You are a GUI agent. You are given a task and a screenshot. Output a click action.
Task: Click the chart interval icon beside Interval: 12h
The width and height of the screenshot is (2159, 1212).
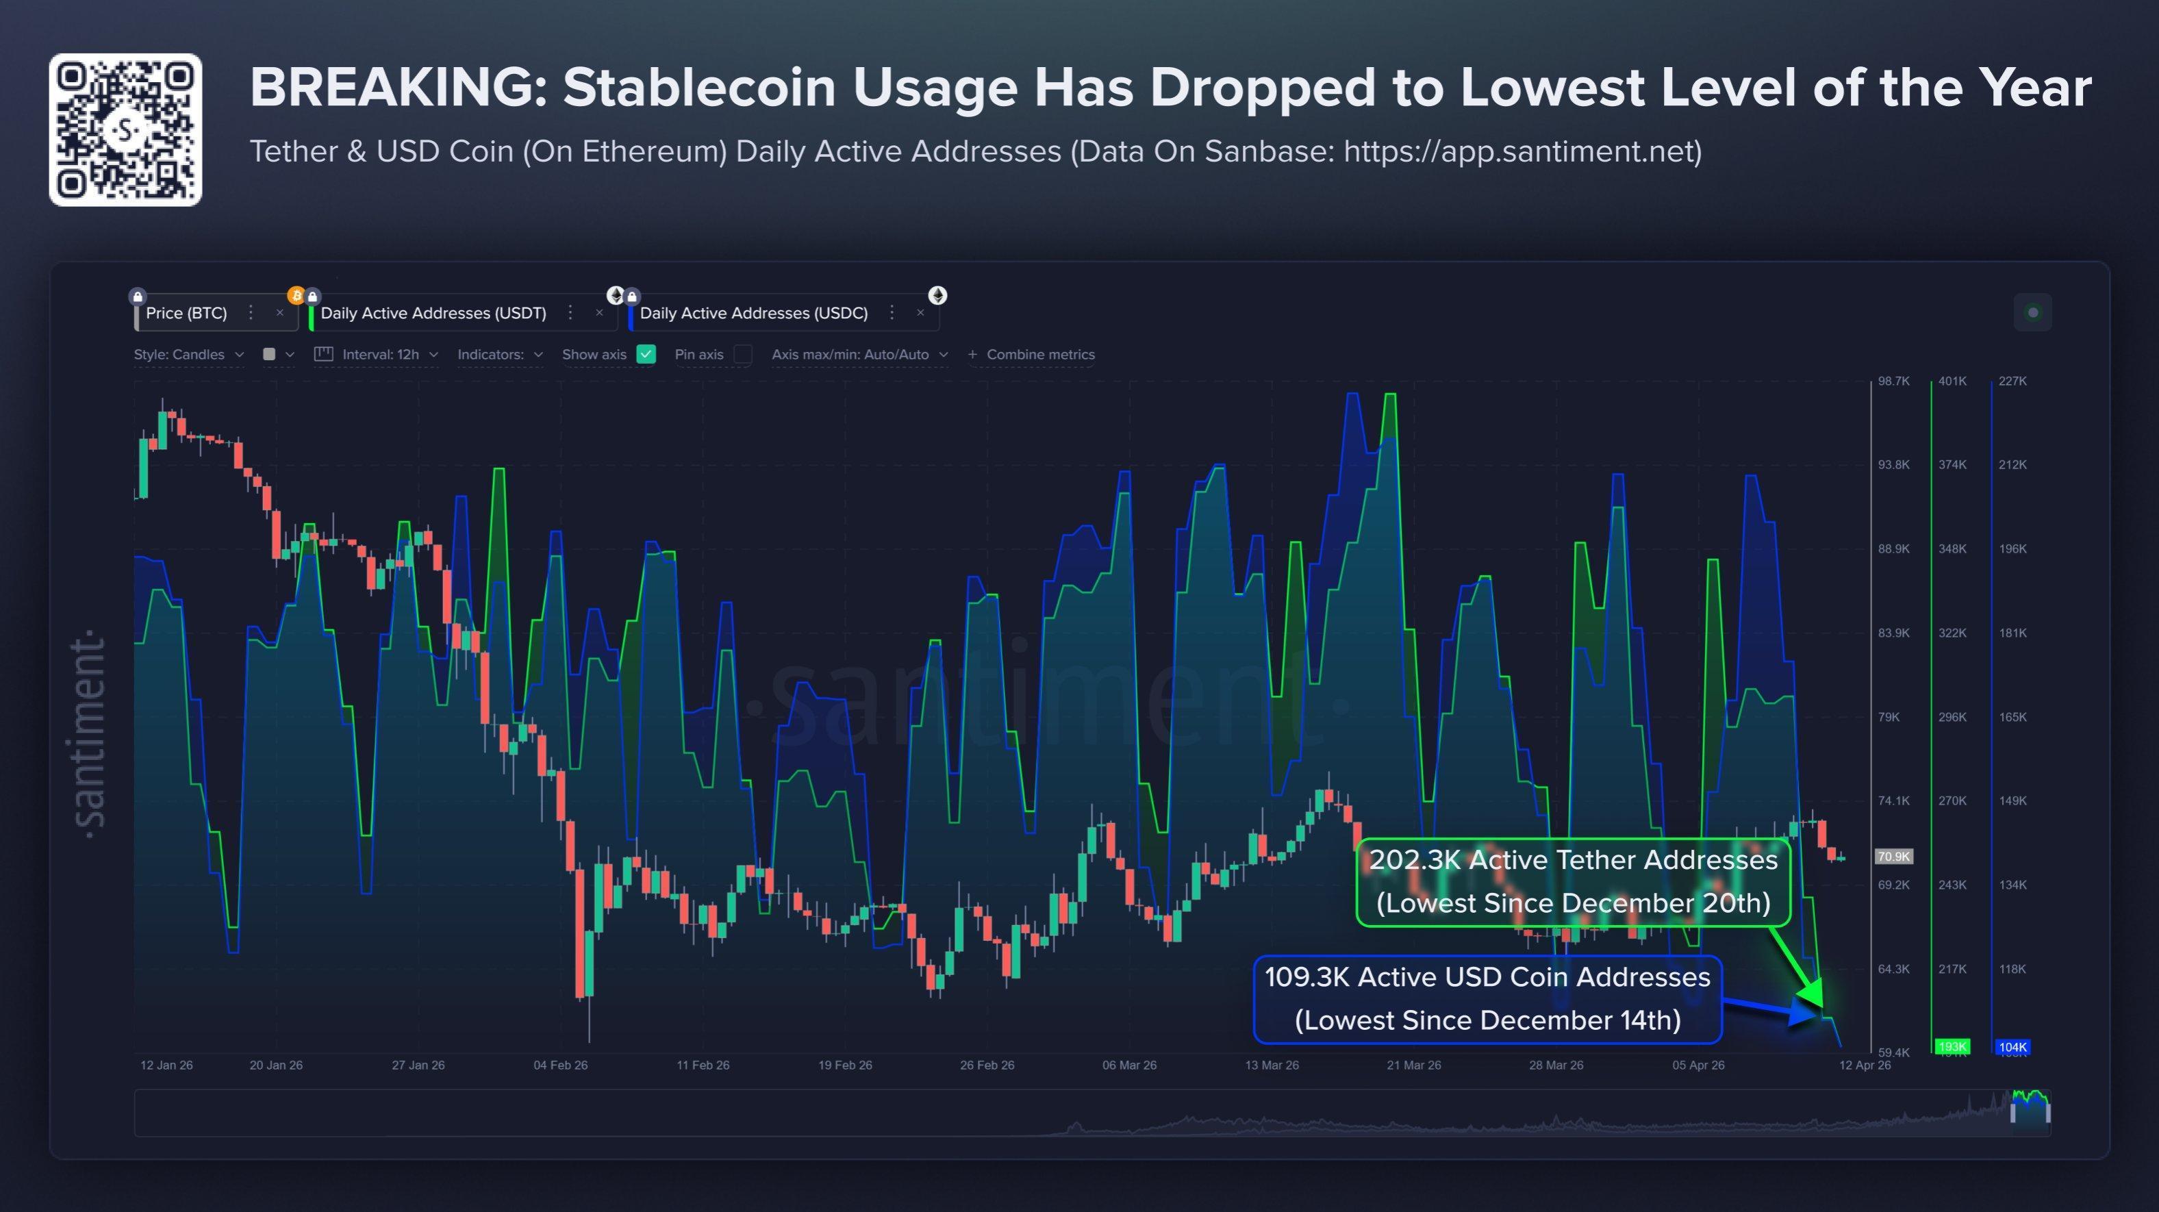[325, 354]
